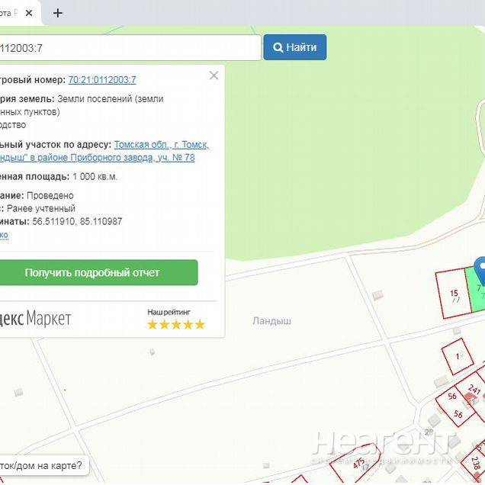Close the browser tab

[x=29, y=13]
